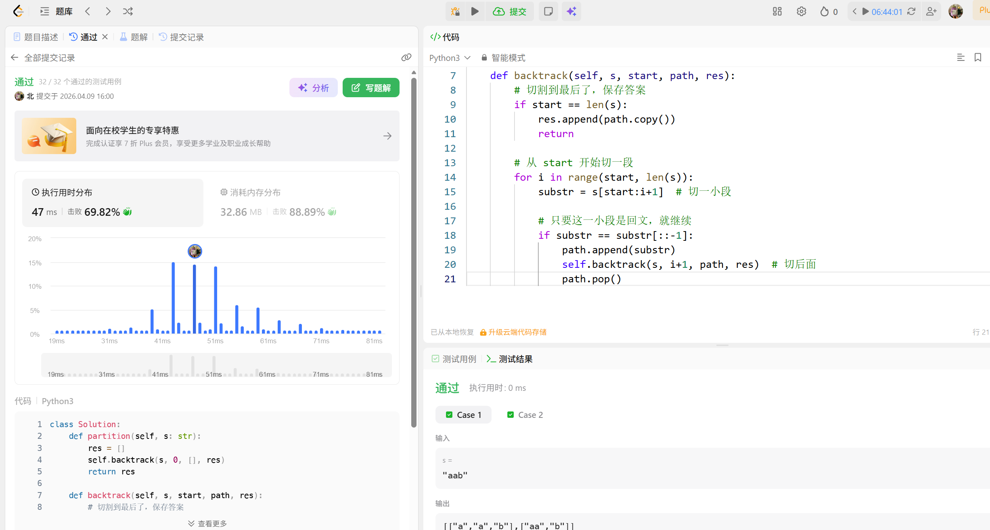Open the Python3 language dropdown

(450, 58)
